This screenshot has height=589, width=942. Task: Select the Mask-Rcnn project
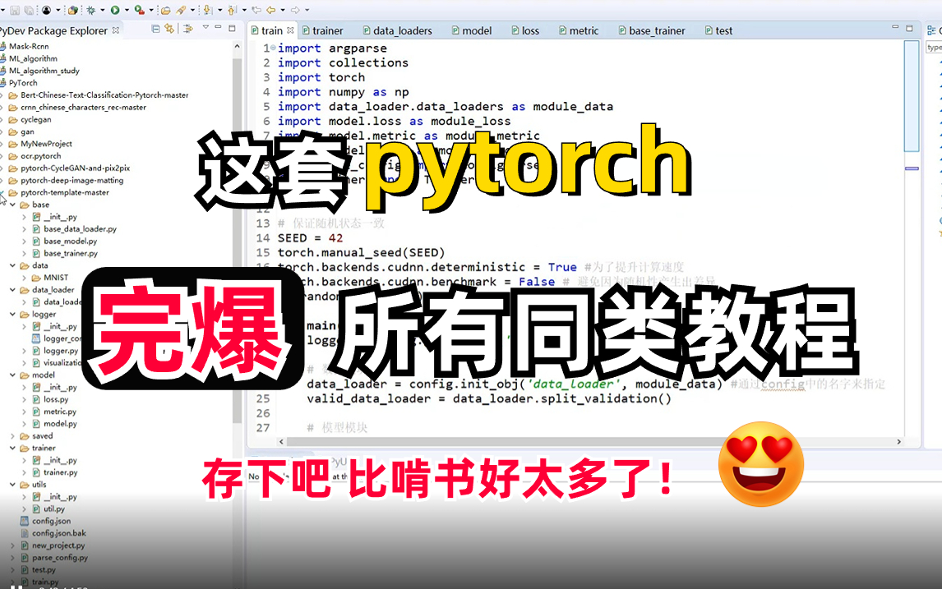coord(28,46)
